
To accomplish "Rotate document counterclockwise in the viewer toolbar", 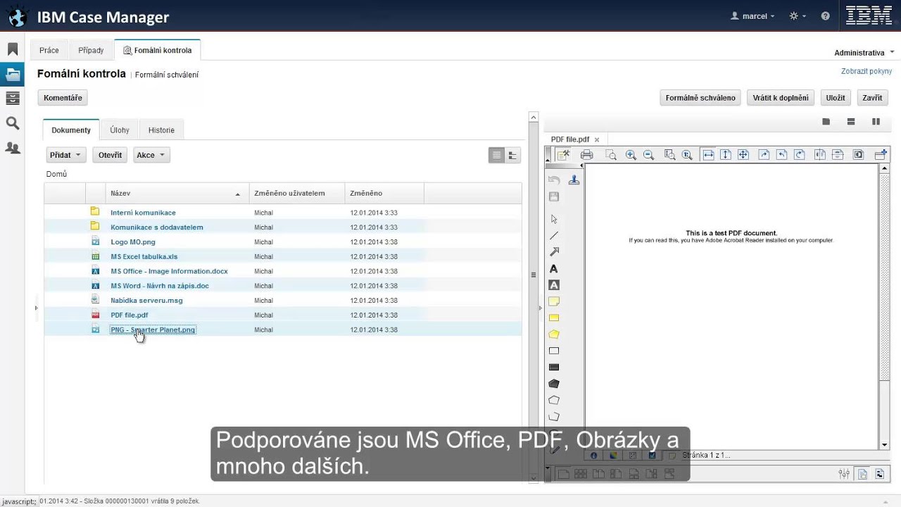I will [781, 155].
